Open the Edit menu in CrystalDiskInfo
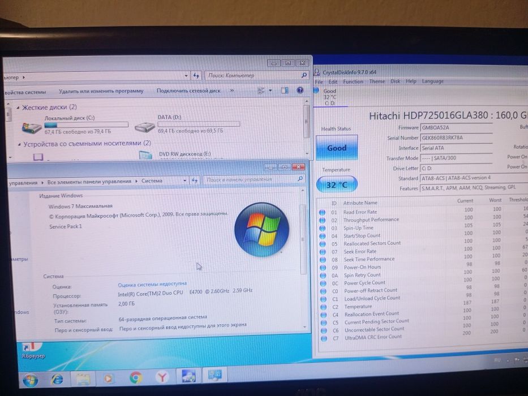 333,81
